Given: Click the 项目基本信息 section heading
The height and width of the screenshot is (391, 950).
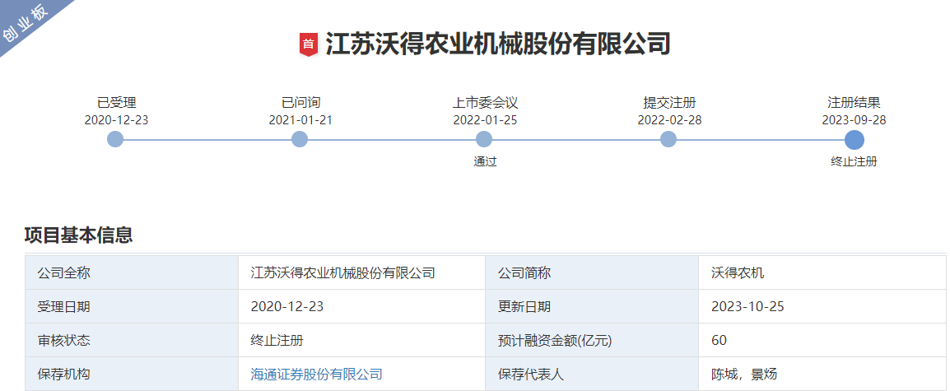Looking at the screenshot, I should pos(78,235).
